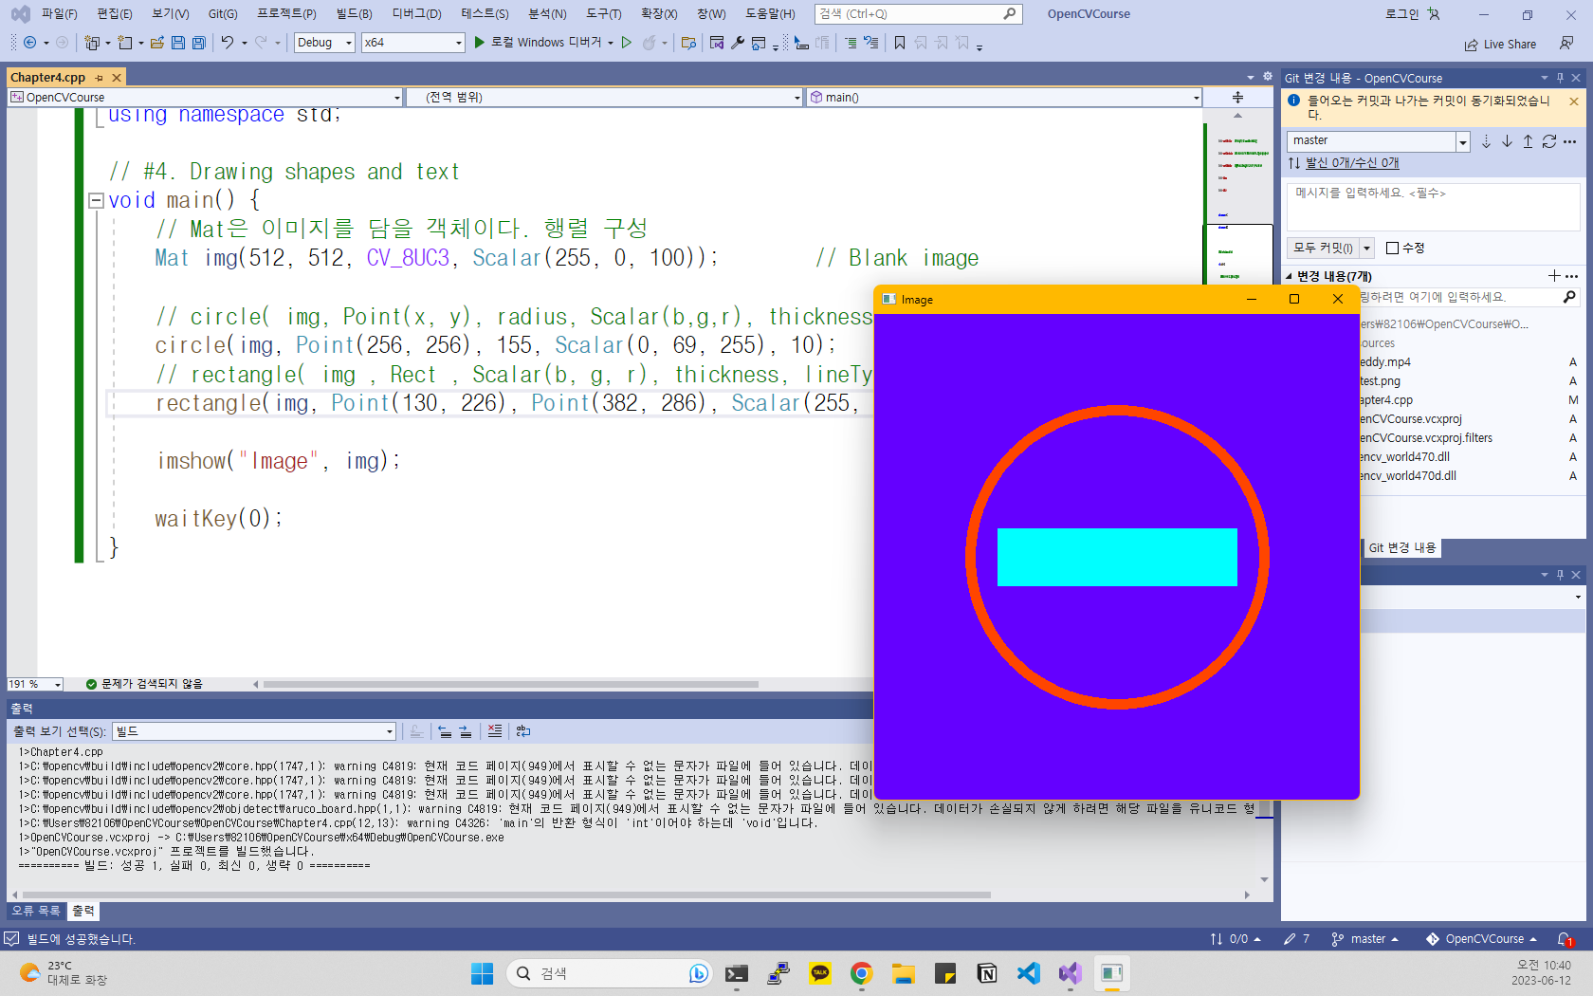Click the 로그인 button
The width and height of the screenshot is (1593, 996).
(x=1401, y=14)
